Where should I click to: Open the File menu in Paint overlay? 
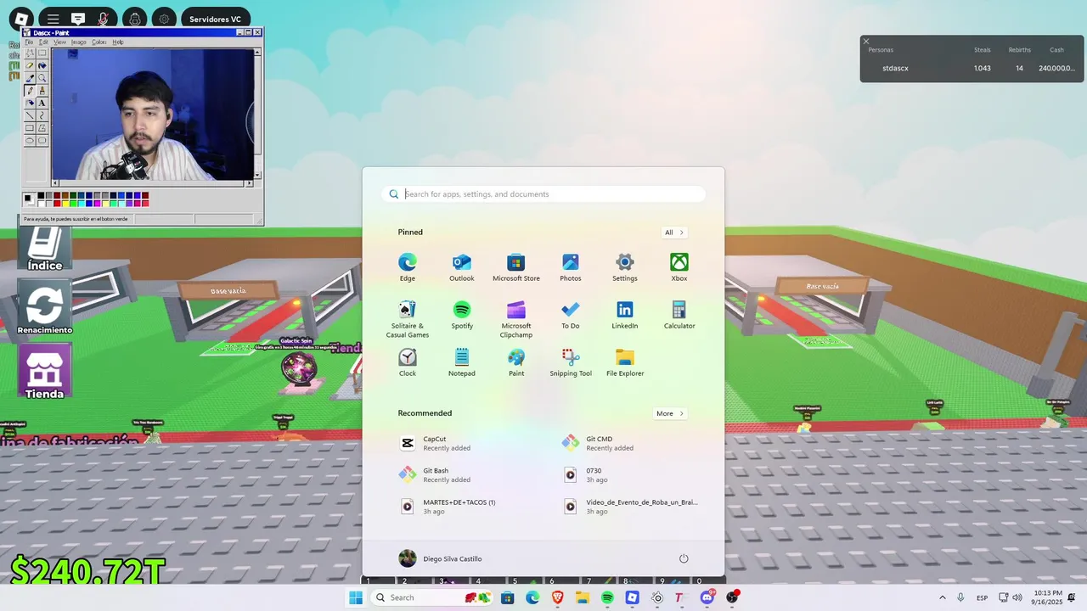pos(29,42)
